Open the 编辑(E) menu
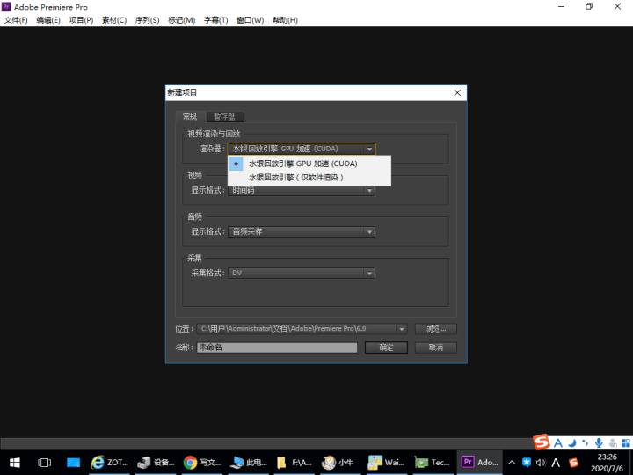 pyautogui.click(x=48, y=20)
